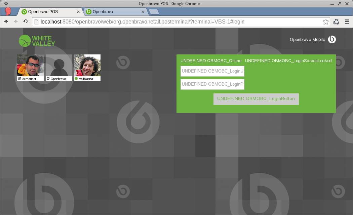Choose the vallblanca user photo
This screenshot has height=215, width=353.
87,66
